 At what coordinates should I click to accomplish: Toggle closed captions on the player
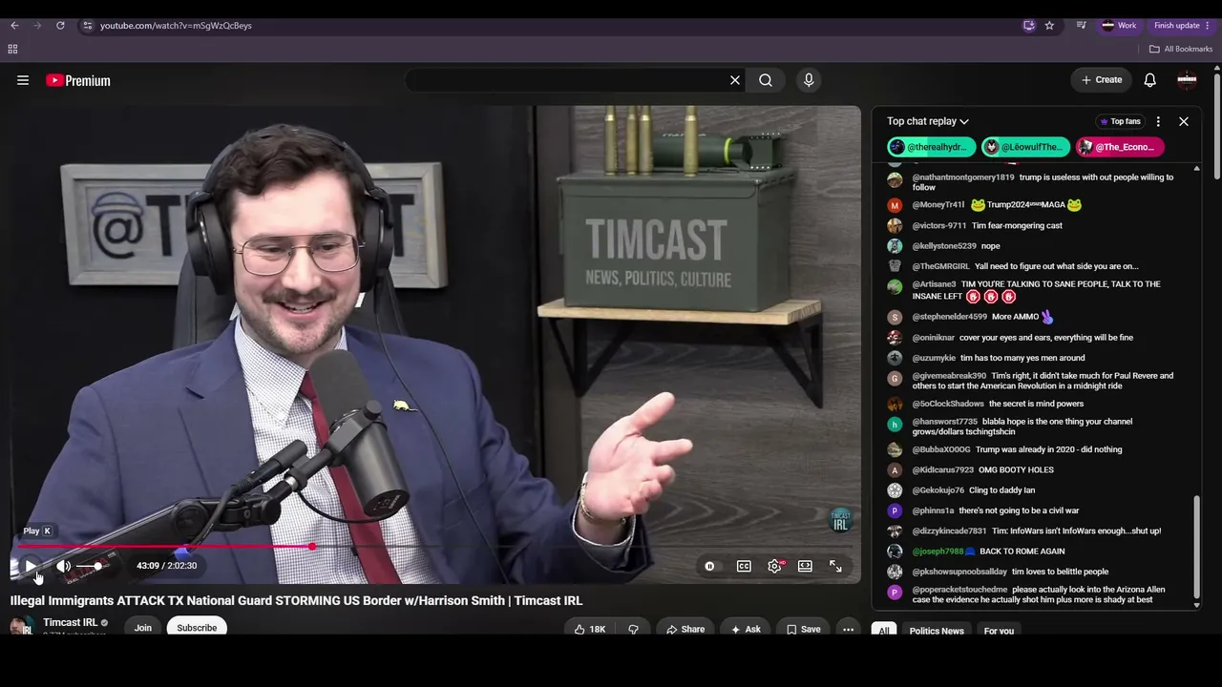pos(744,566)
